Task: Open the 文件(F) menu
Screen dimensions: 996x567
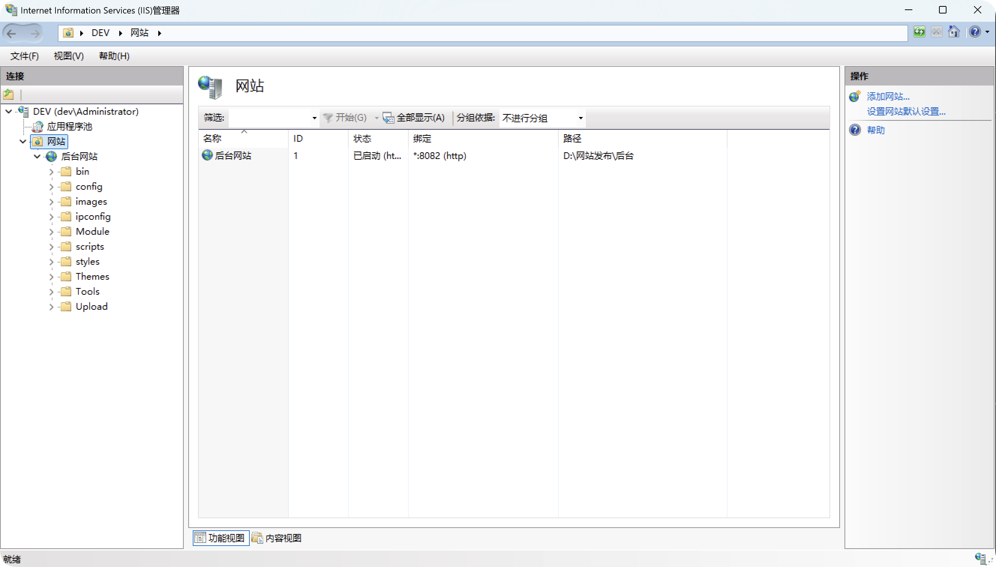Action: coord(24,56)
